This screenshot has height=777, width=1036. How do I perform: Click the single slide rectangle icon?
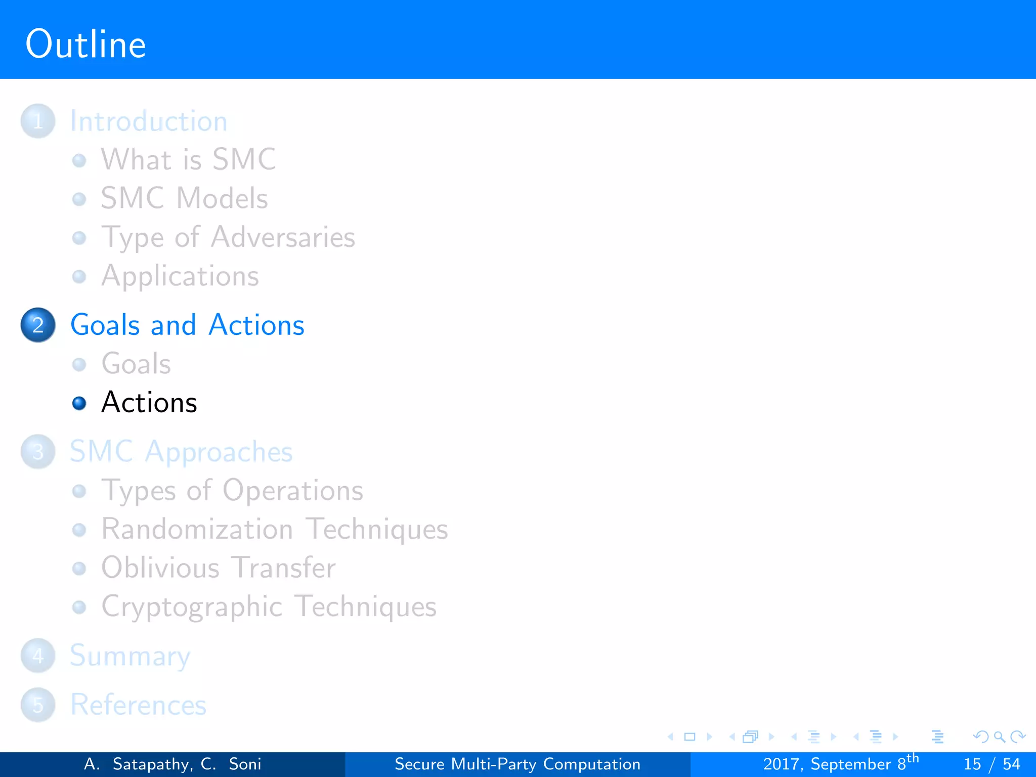click(689, 737)
